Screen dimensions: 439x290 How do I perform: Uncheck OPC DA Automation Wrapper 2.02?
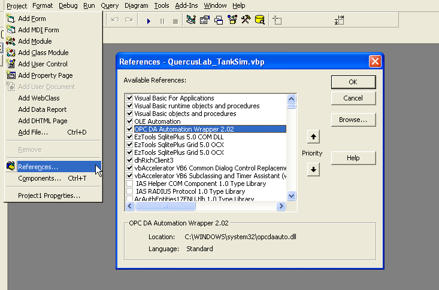coord(129,129)
